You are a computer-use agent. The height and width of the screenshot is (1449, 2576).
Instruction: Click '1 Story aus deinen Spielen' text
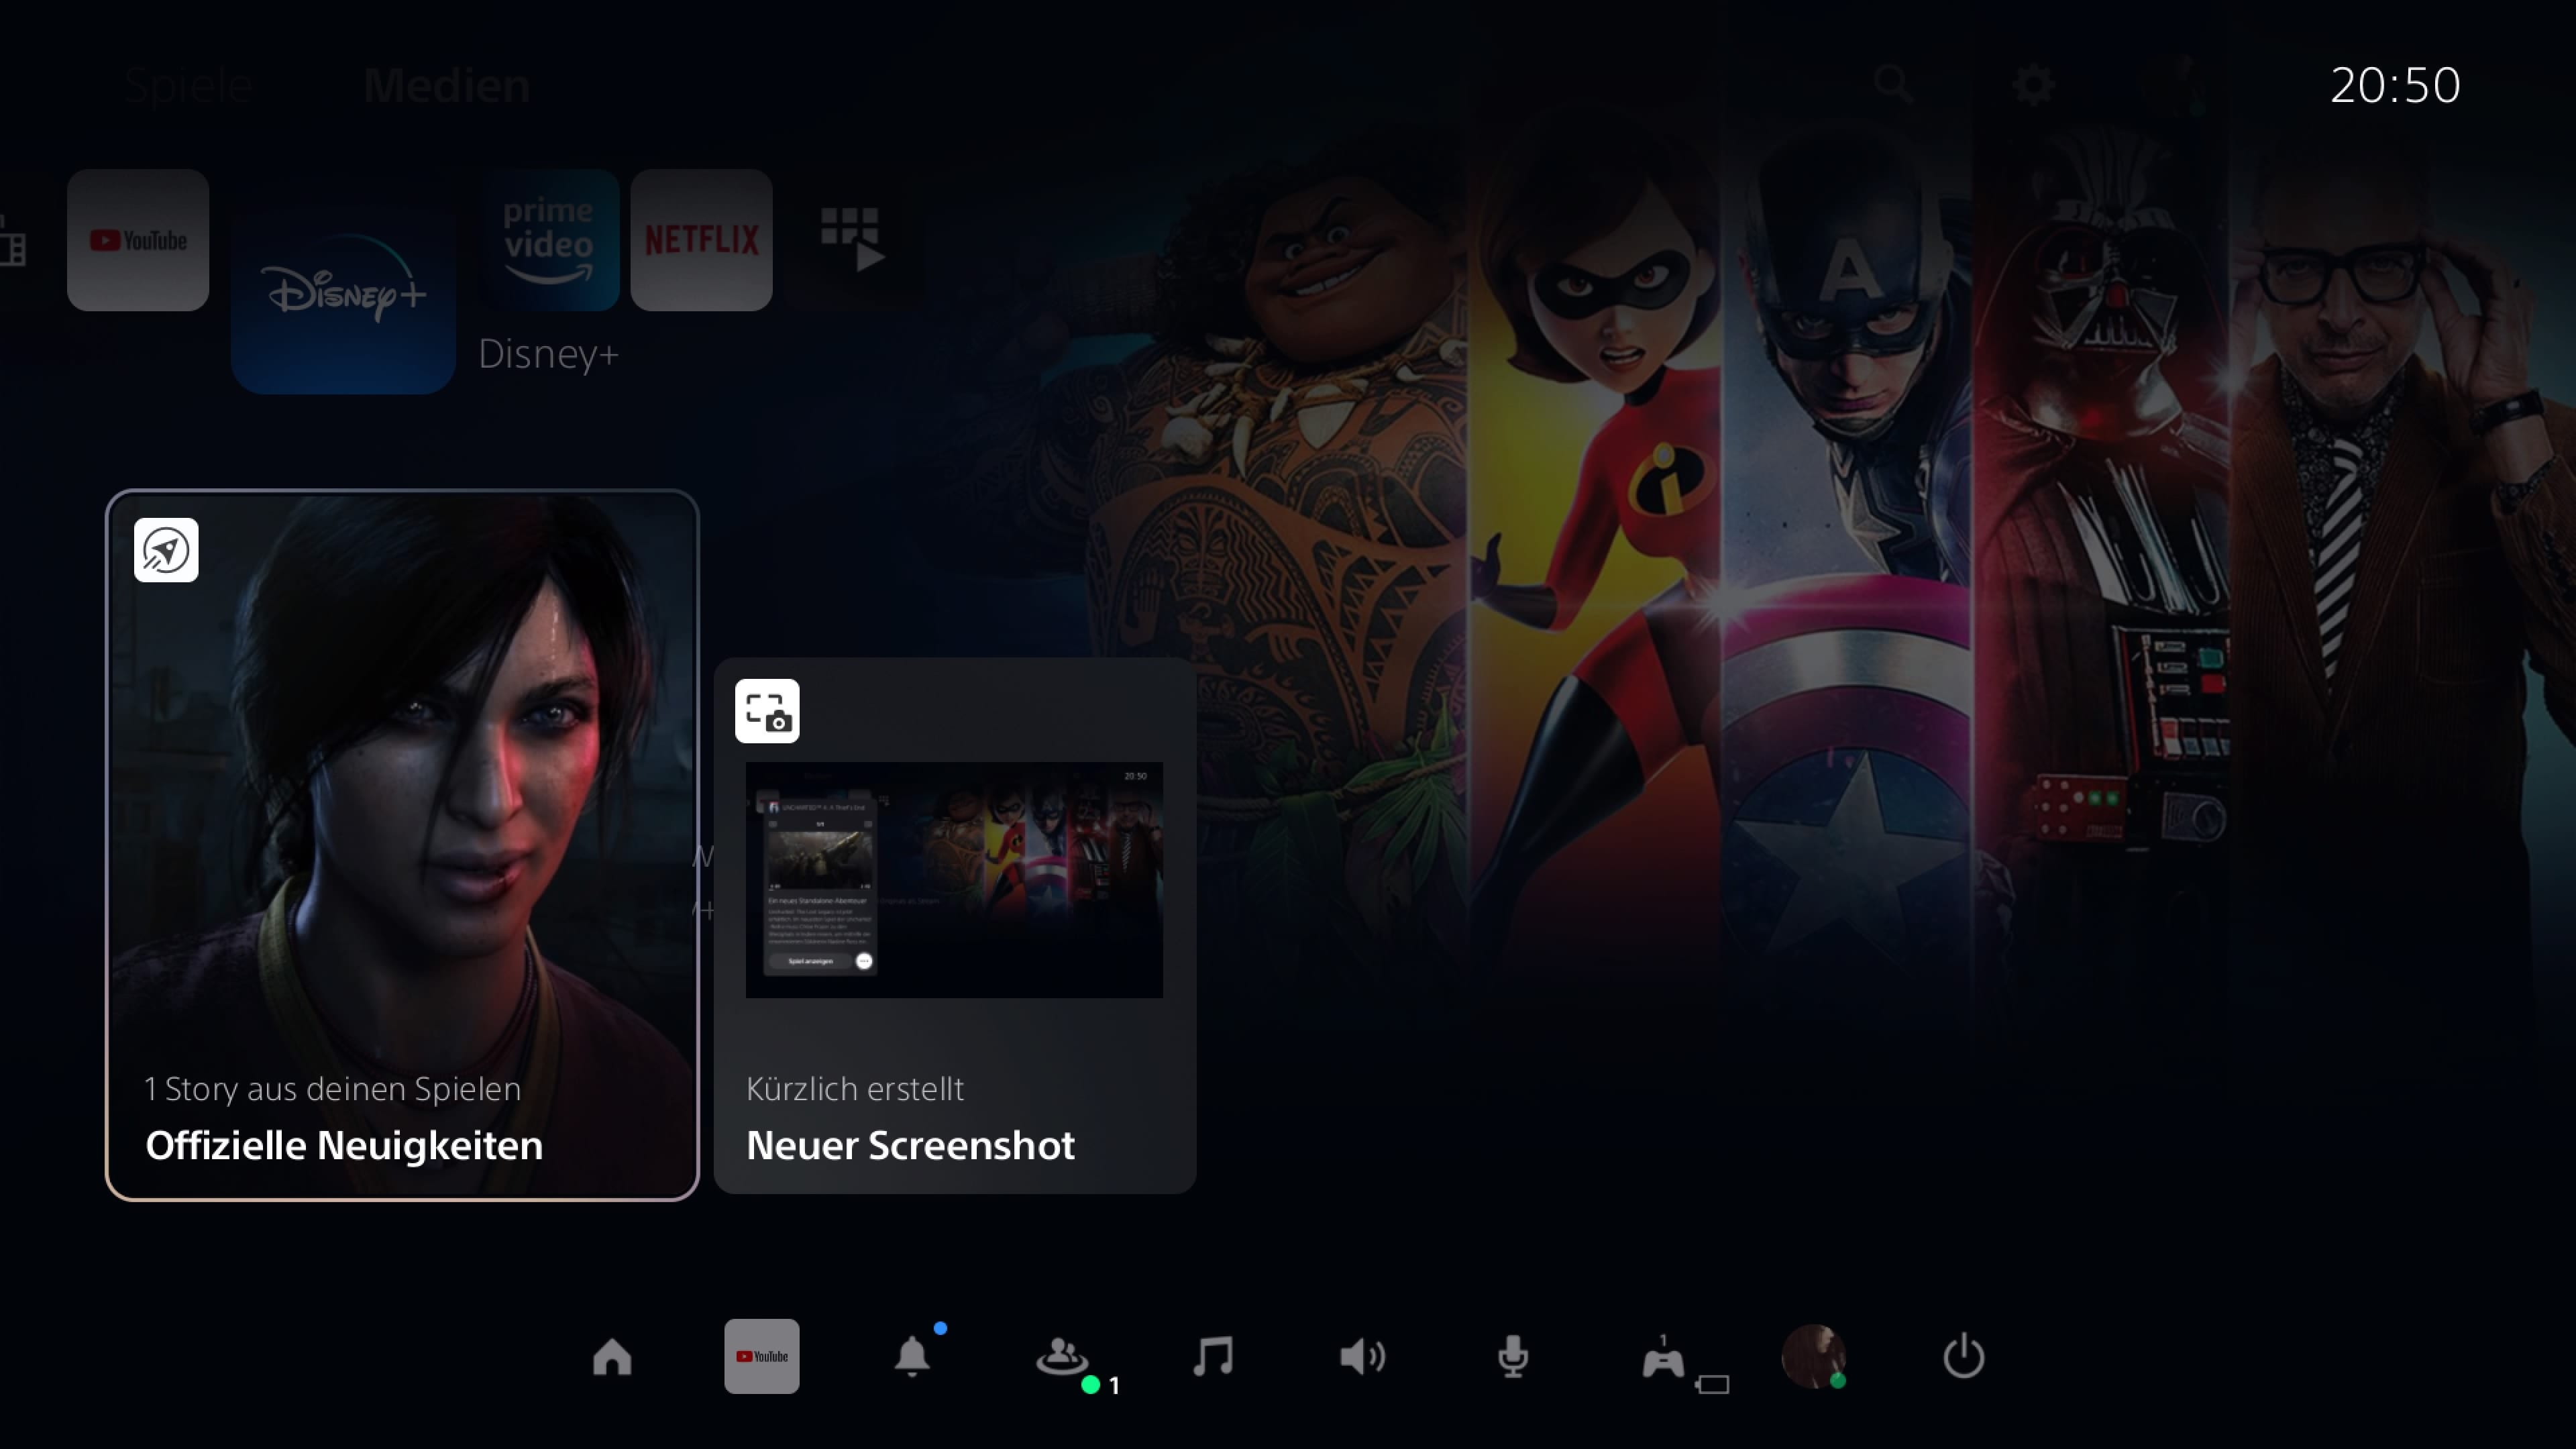pos(332,1088)
